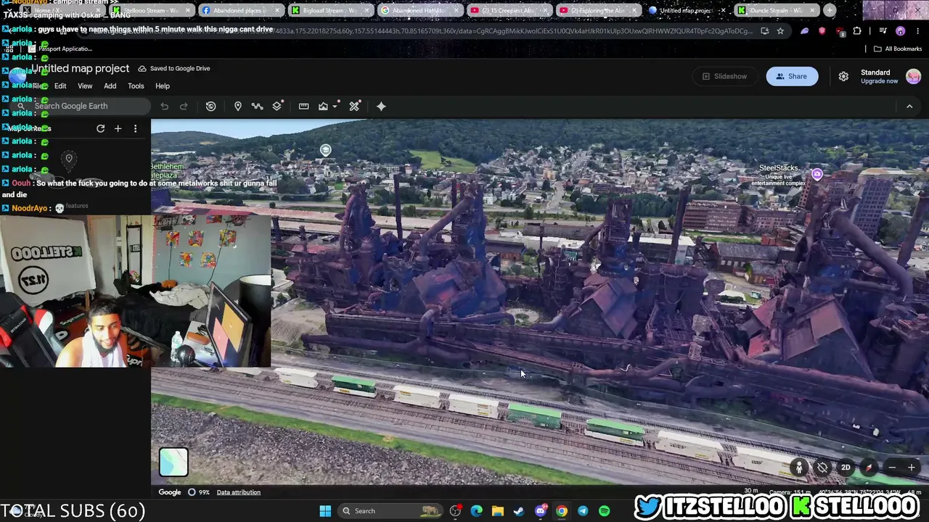Switch to the Untitled map project tab
The height and width of the screenshot is (522, 929).
(x=685, y=11)
